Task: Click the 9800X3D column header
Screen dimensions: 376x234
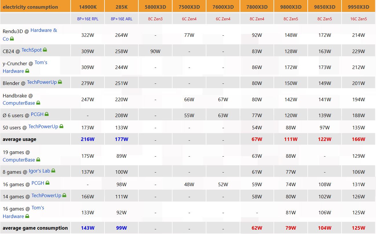Action: 291,7
